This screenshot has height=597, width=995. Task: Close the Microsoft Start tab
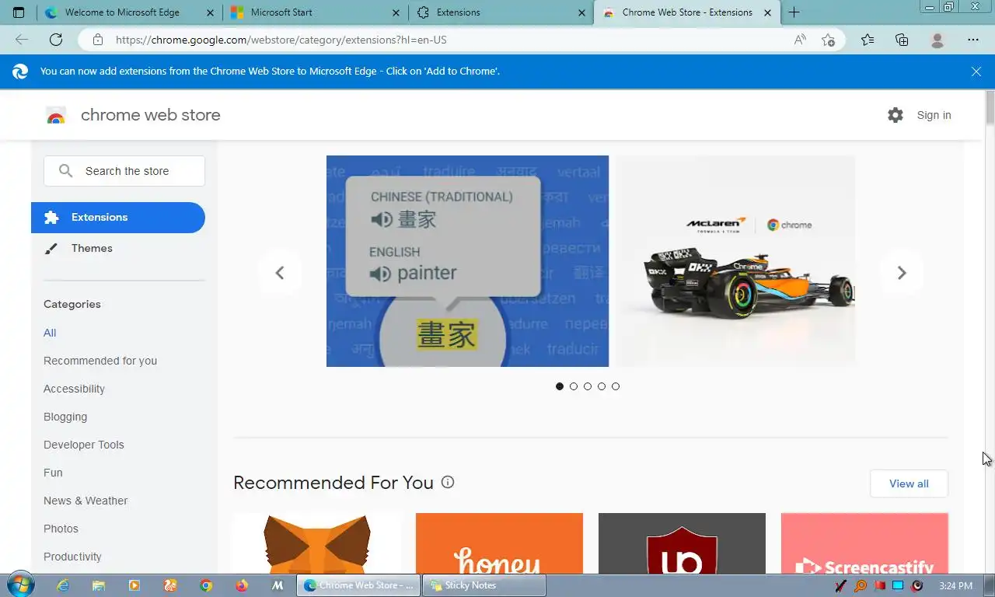(x=396, y=12)
